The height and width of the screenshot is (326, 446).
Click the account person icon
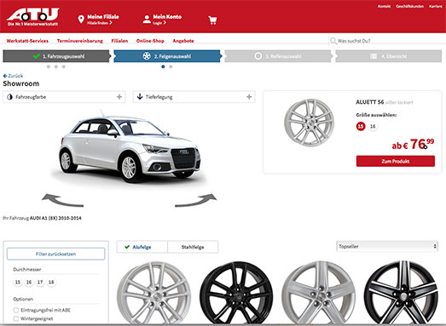click(147, 20)
